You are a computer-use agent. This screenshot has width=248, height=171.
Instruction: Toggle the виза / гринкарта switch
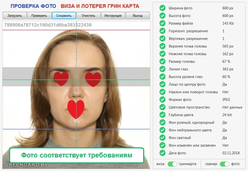pos(172,164)
